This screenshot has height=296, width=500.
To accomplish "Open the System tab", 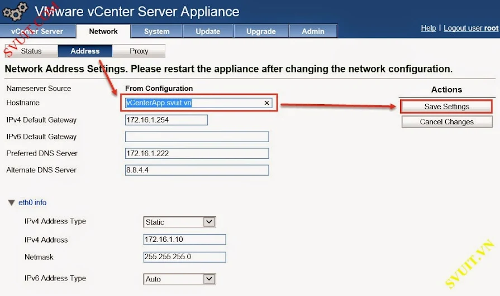I will [x=156, y=32].
